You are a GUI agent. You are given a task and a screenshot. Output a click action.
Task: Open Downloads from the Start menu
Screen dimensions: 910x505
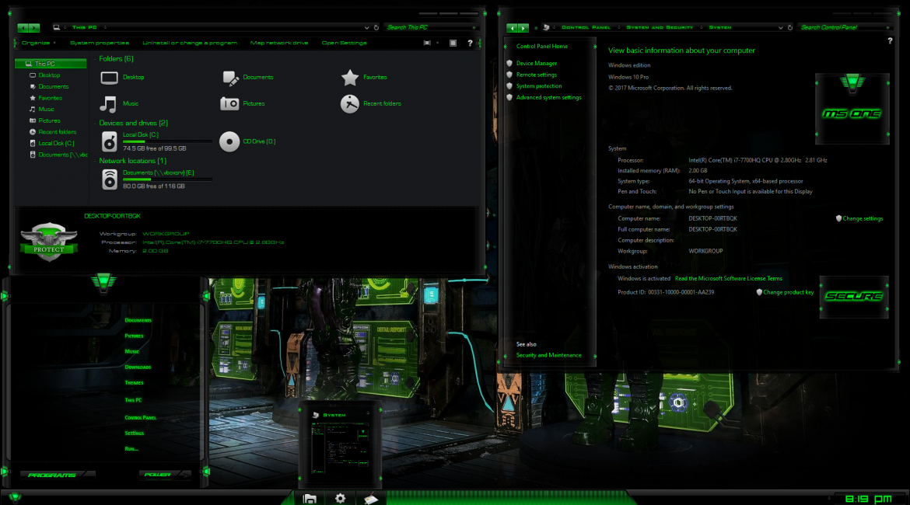pos(138,367)
